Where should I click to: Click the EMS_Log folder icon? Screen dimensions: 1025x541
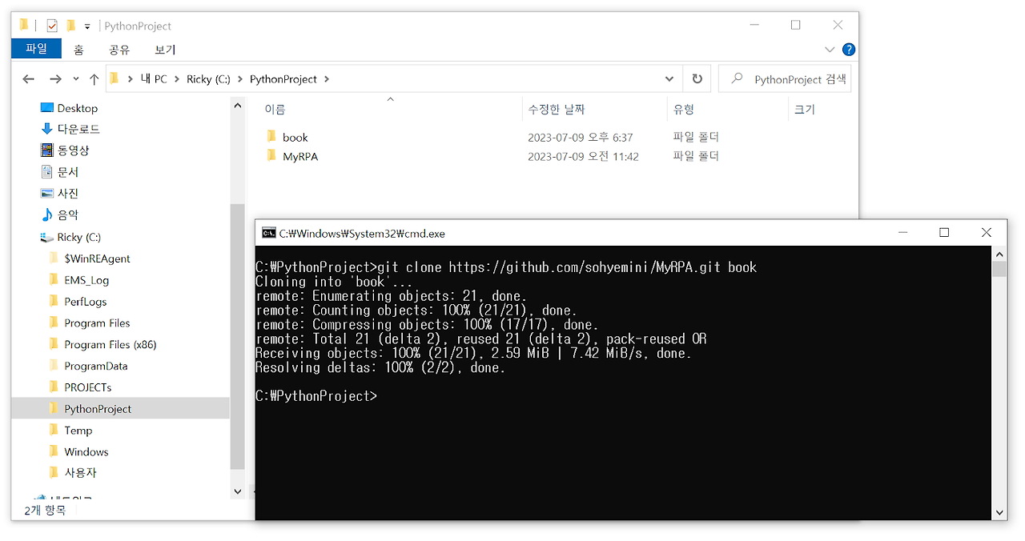click(54, 280)
